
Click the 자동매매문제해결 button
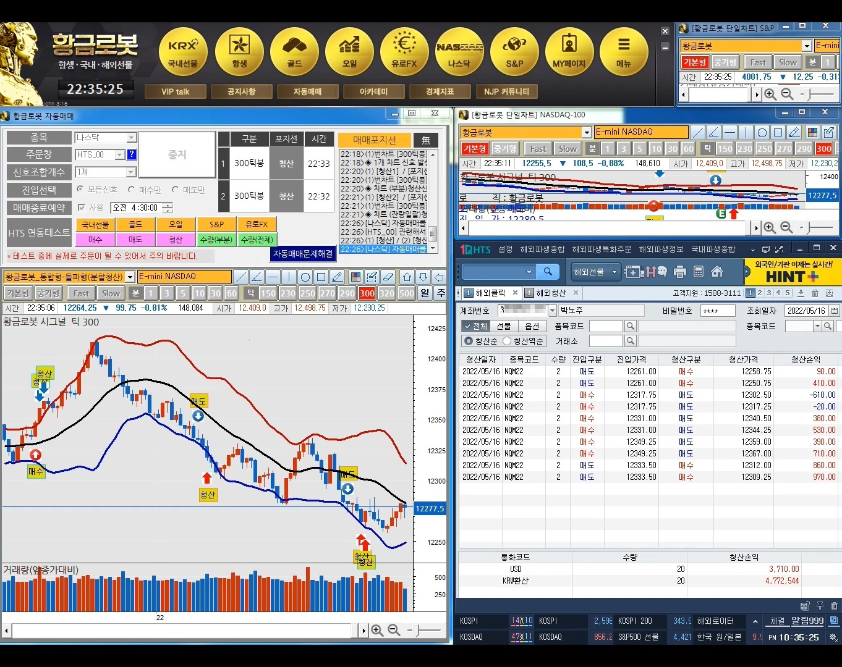pos(303,253)
